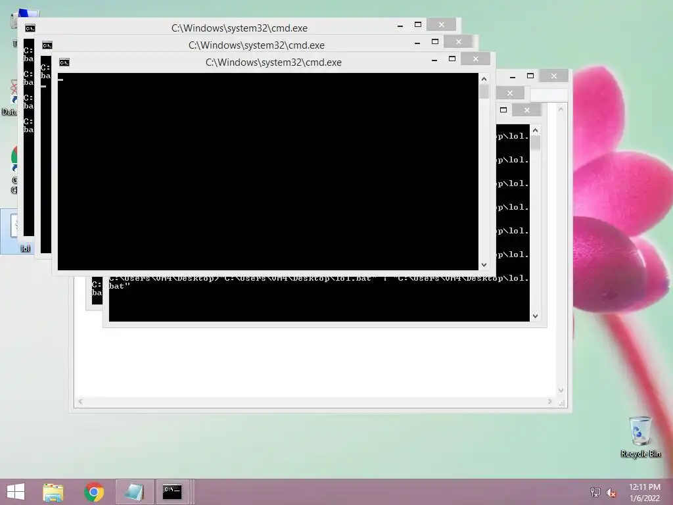Screen dimensions: 673x505
Task: Maximize the Notepad window behind the consoles
Action: 530,76
